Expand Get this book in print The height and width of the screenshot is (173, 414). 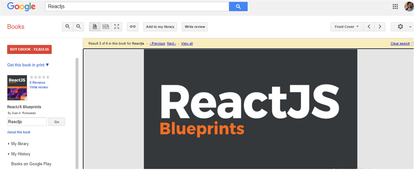[x=28, y=65]
